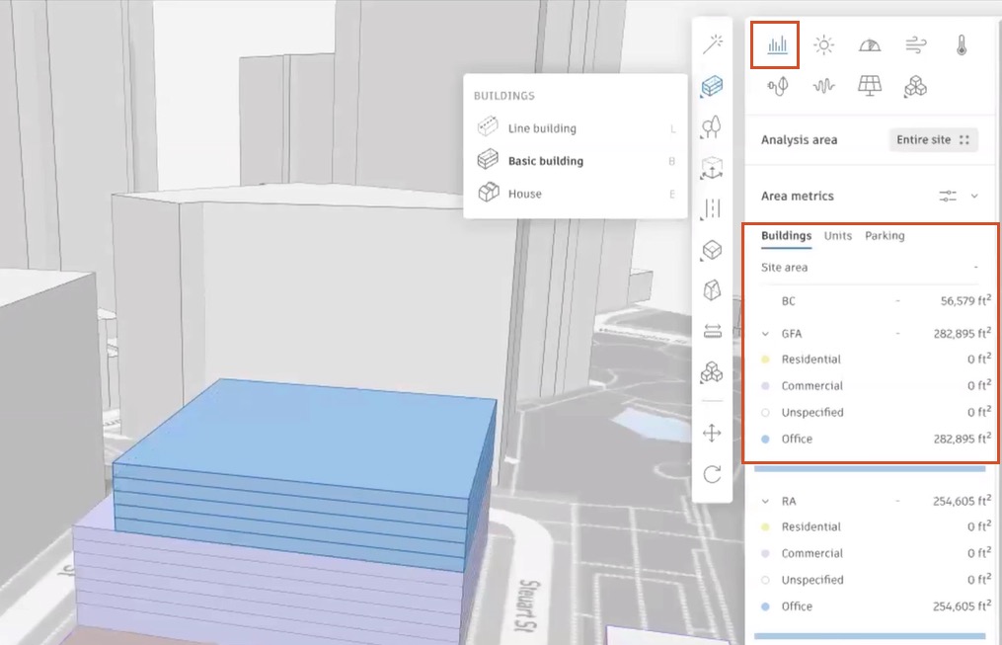Viewport: 1002px width, 645px height.
Task: Click the white Unspecified swatch under GFA
Action: point(765,412)
